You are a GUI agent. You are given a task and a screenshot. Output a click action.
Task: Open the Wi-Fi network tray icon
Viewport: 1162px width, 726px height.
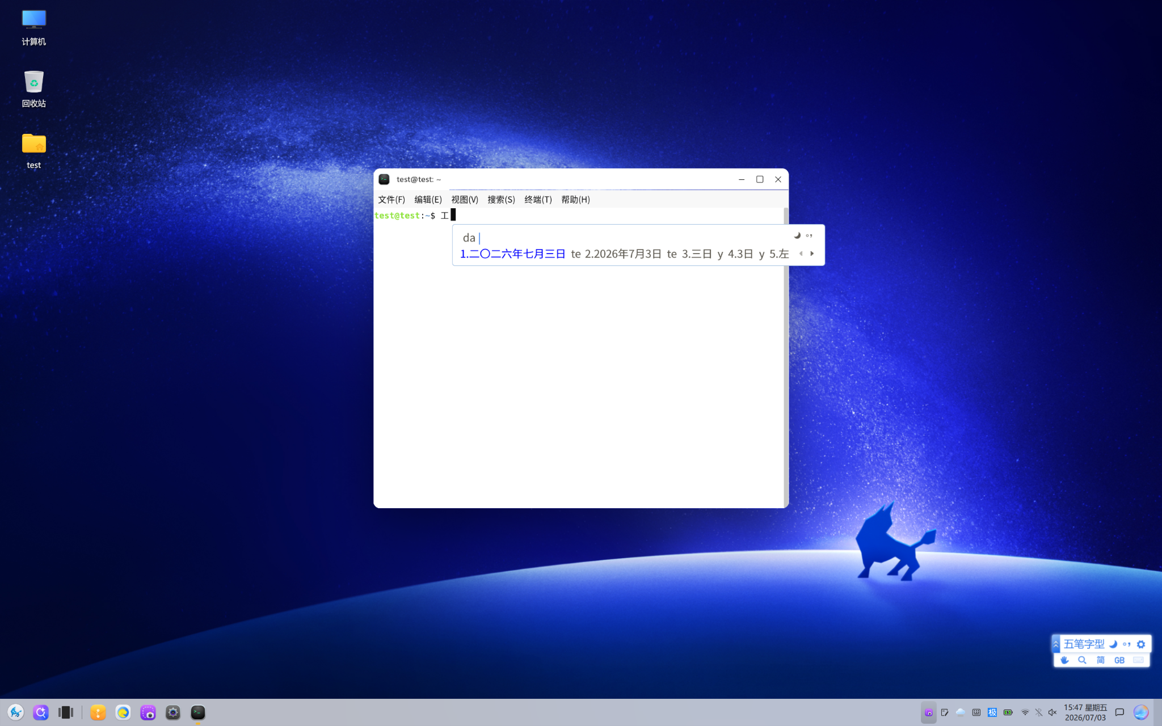1025,712
